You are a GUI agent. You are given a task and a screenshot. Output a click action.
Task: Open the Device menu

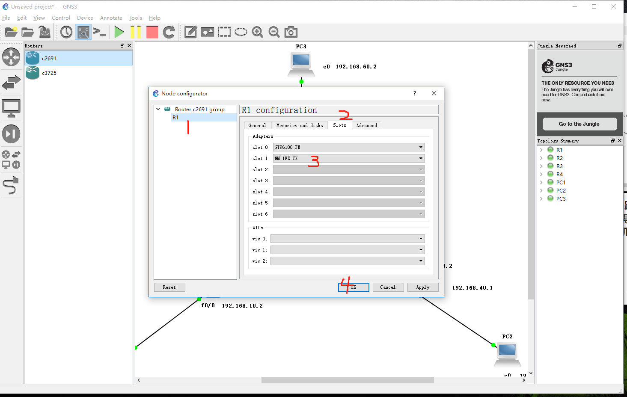(x=85, y=18)
